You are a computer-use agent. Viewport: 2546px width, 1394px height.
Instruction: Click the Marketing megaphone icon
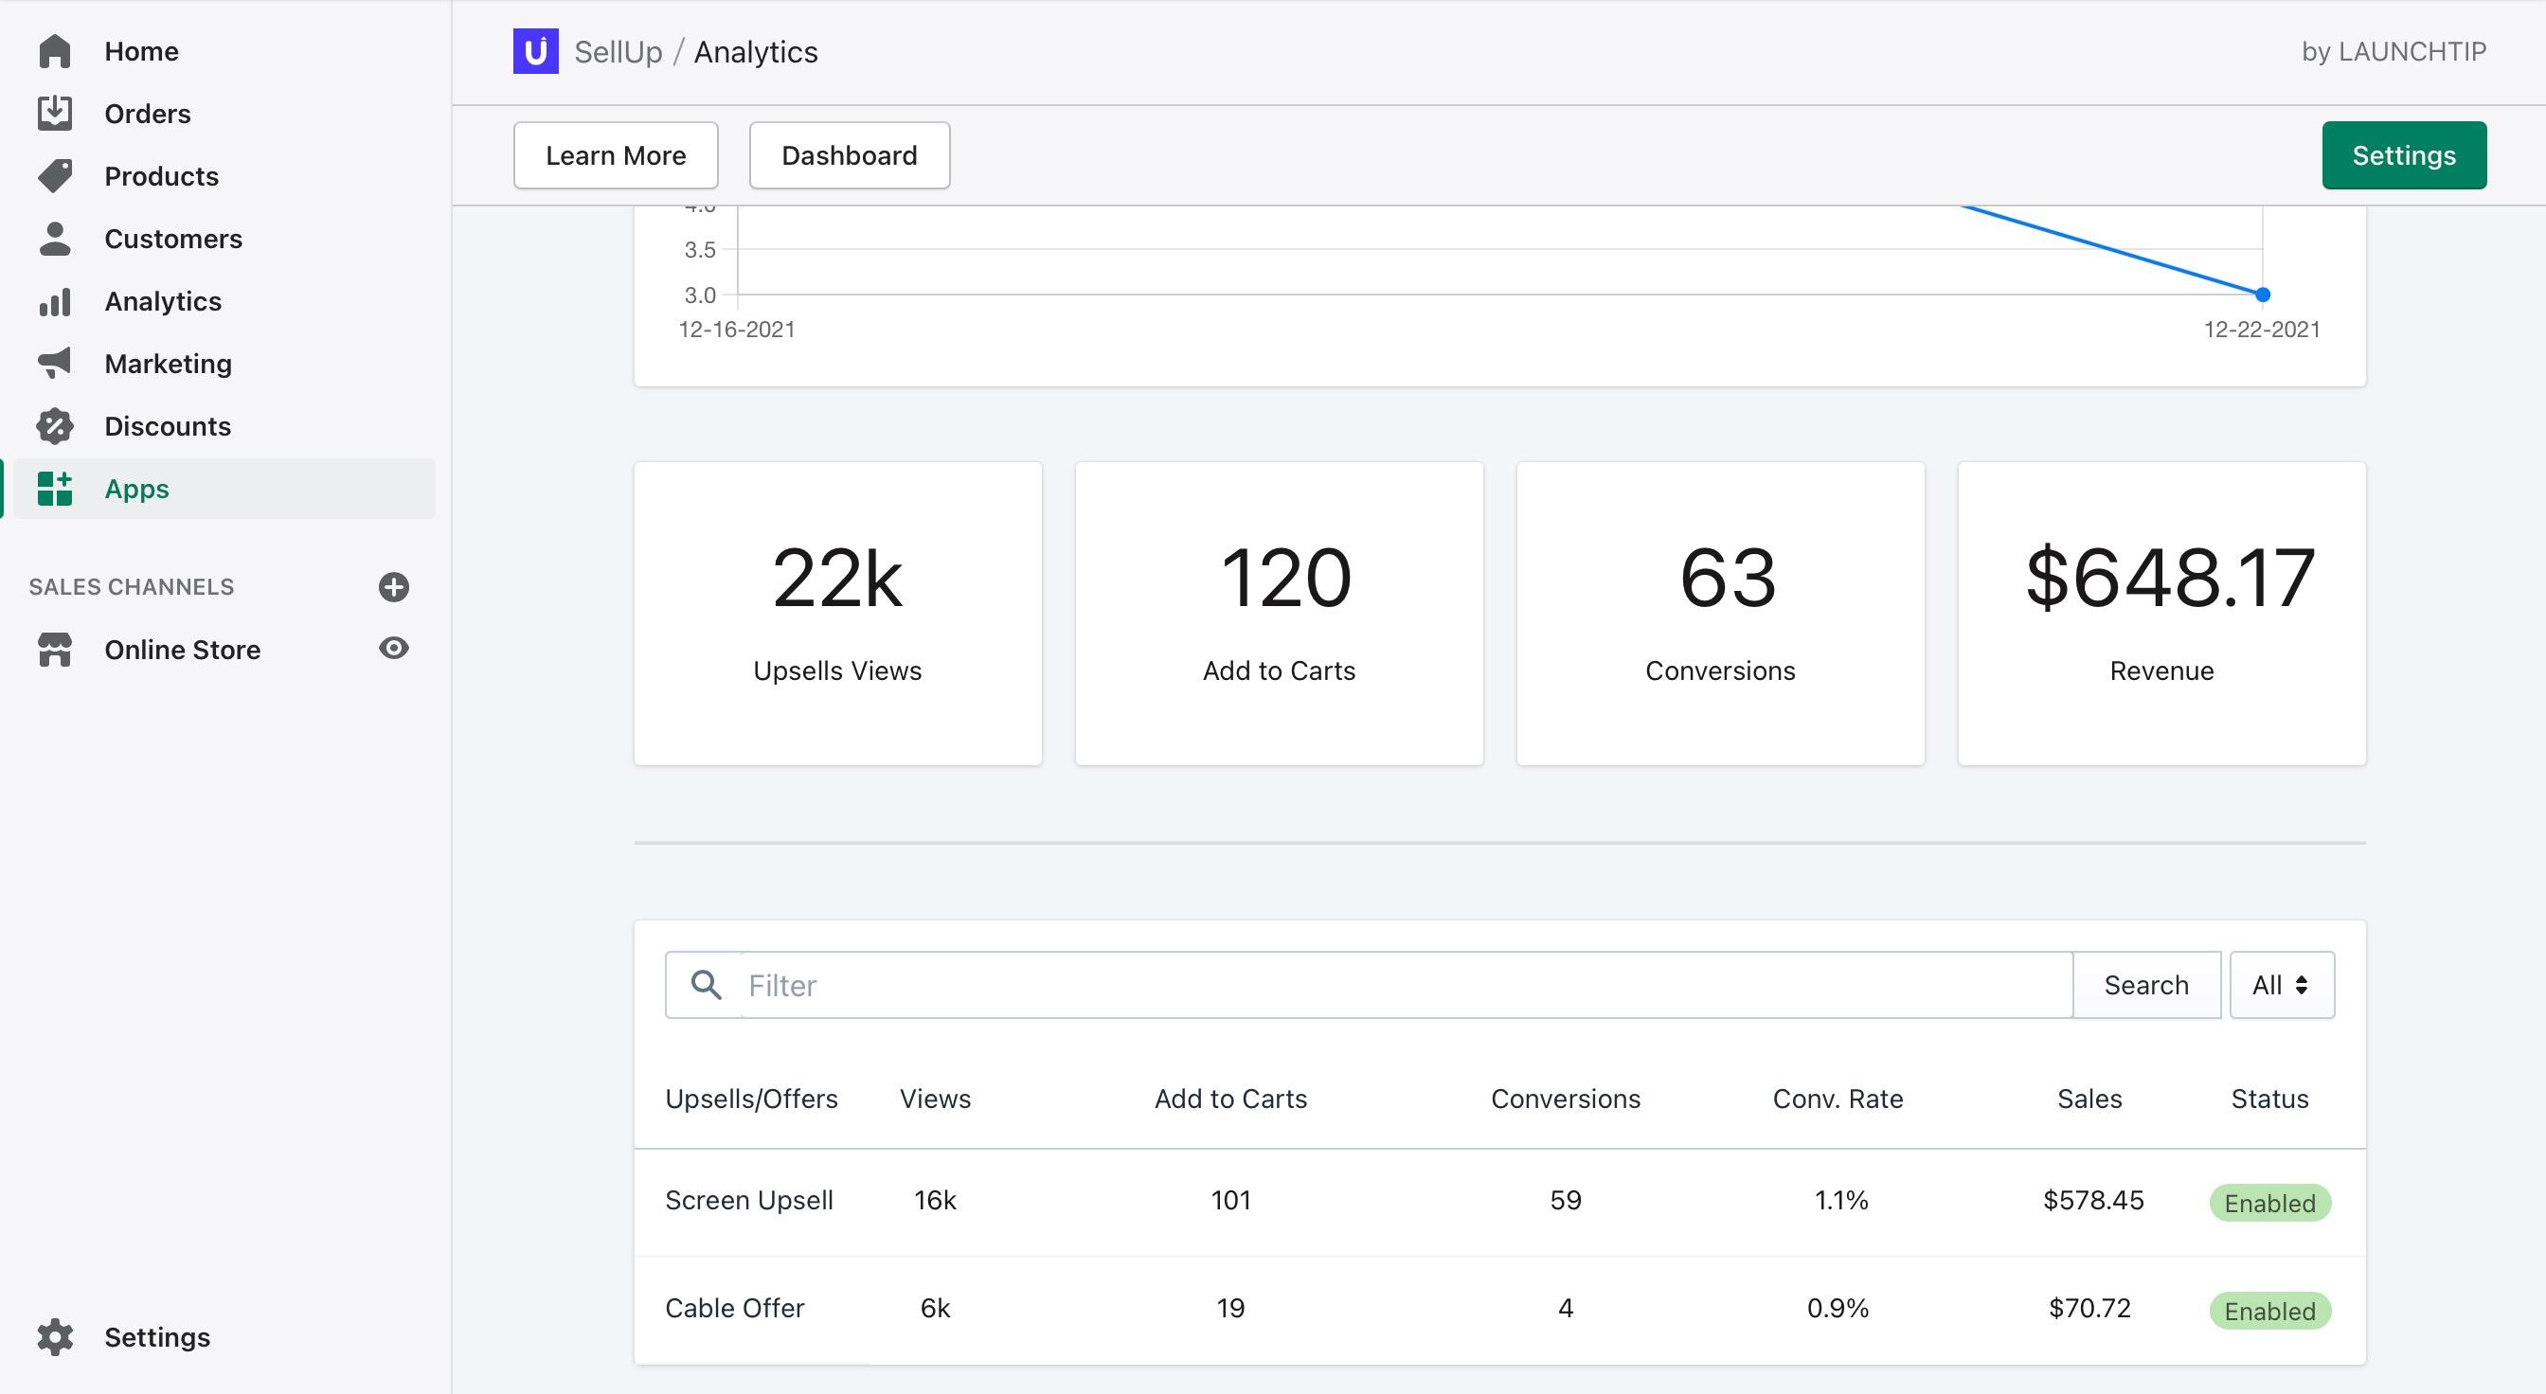point(54,364)
